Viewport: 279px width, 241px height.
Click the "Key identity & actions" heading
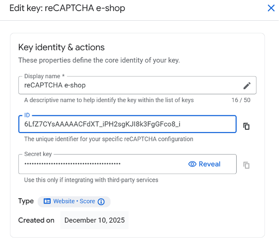tap(61, 47)
